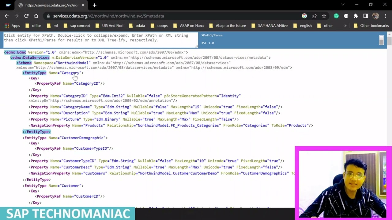Close the services.odata.org tab
Viewport: 392px width, 220px height.
point(83,5)
